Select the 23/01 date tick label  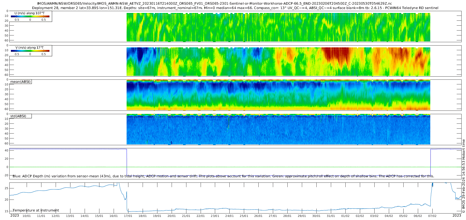(x=215, y=216)
